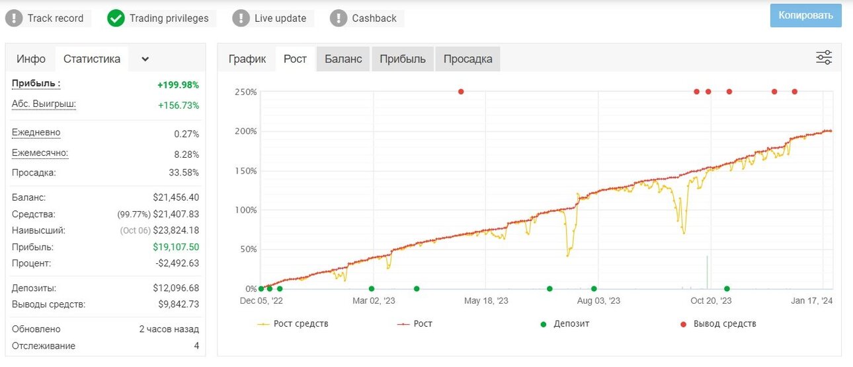The image size is (853, 367).
Task: Click the green deposit marker above Aug 03, '23
Action: tap(594, 288)
